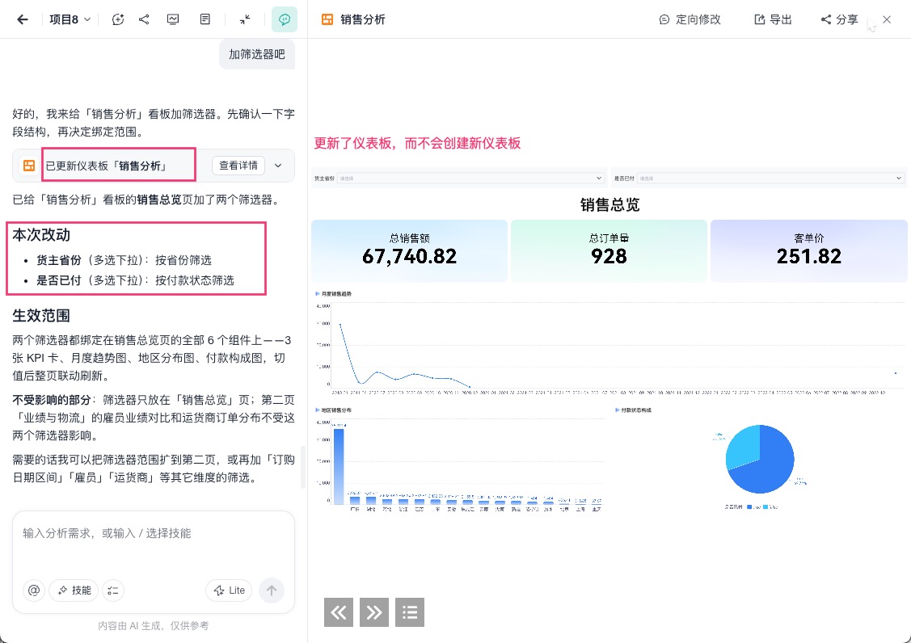Click the share icon in the left toolbar
This screenshot has width=911, height=643.
144,19
